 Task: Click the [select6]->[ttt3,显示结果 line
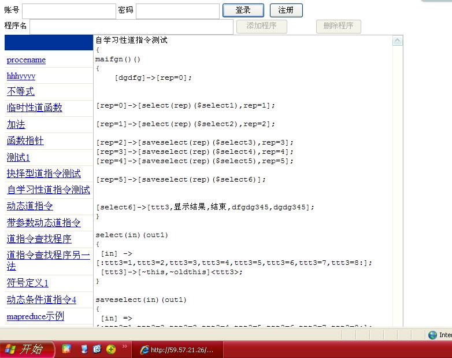205,207
